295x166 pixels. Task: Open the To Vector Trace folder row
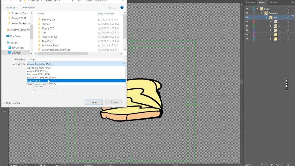(x=78, y=45)
